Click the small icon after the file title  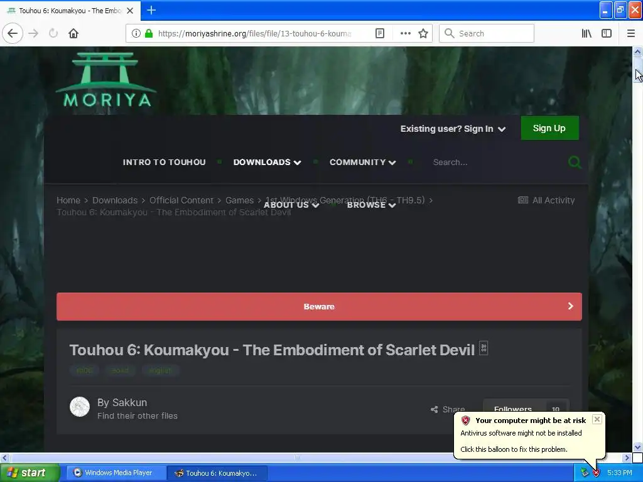pyautogui.click(x=484, y=348)
